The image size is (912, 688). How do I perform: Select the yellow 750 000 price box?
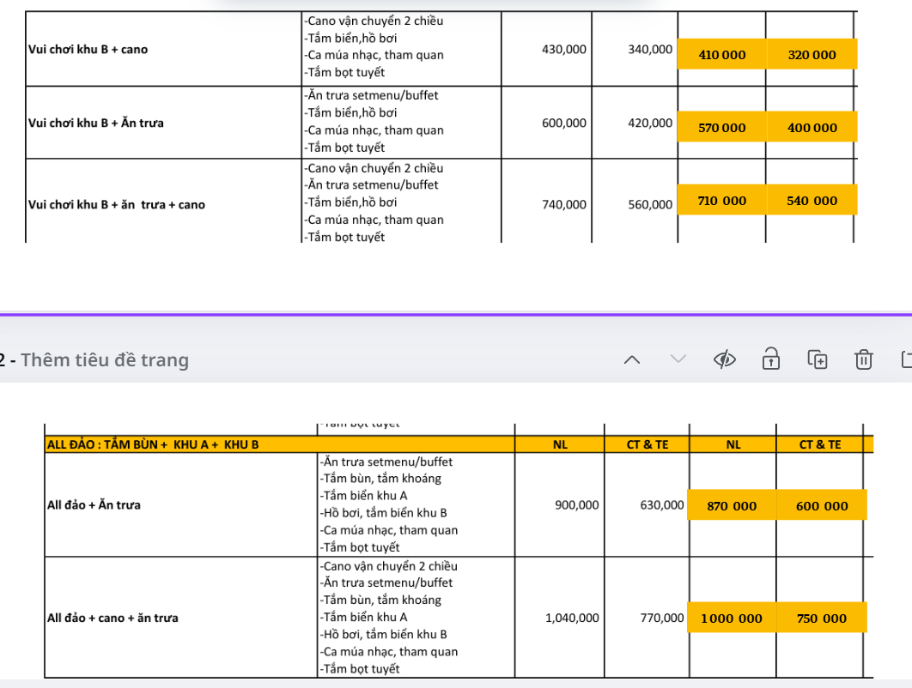[822, 619]
